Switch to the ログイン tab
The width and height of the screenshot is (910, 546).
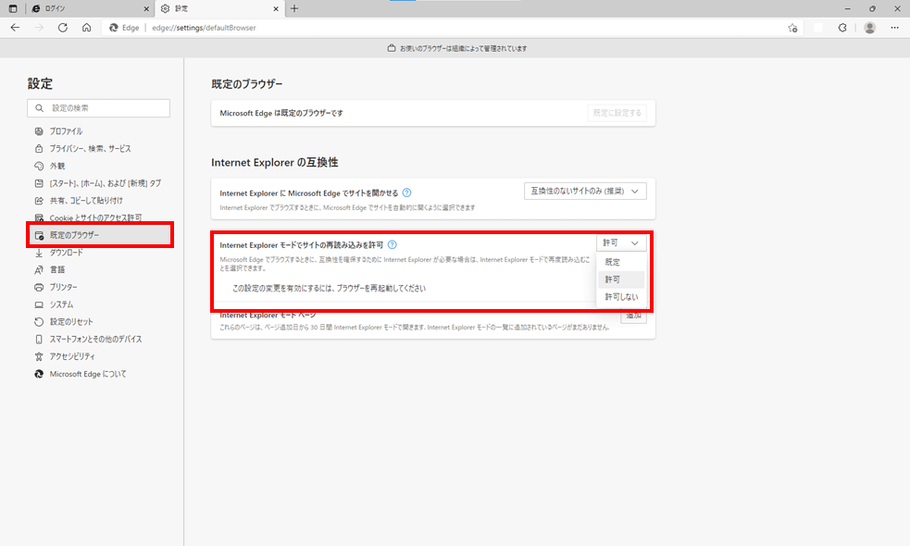(91, 8)
